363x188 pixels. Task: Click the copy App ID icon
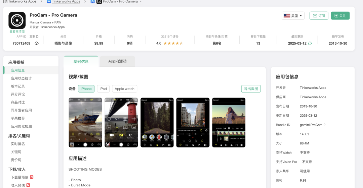(37, 37)
